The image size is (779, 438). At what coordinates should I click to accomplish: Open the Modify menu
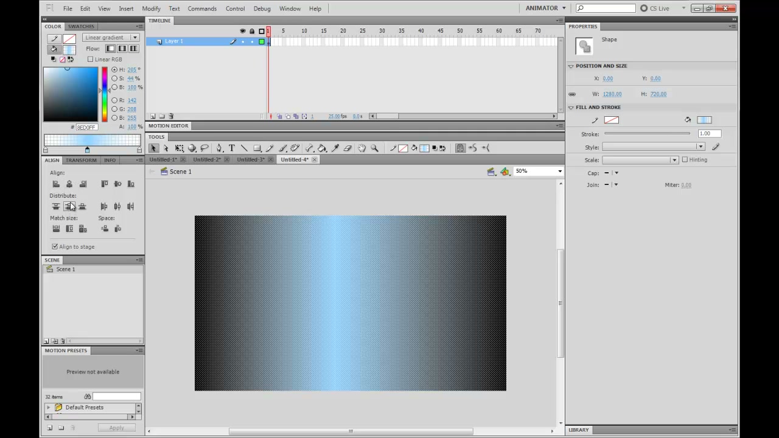151,9
